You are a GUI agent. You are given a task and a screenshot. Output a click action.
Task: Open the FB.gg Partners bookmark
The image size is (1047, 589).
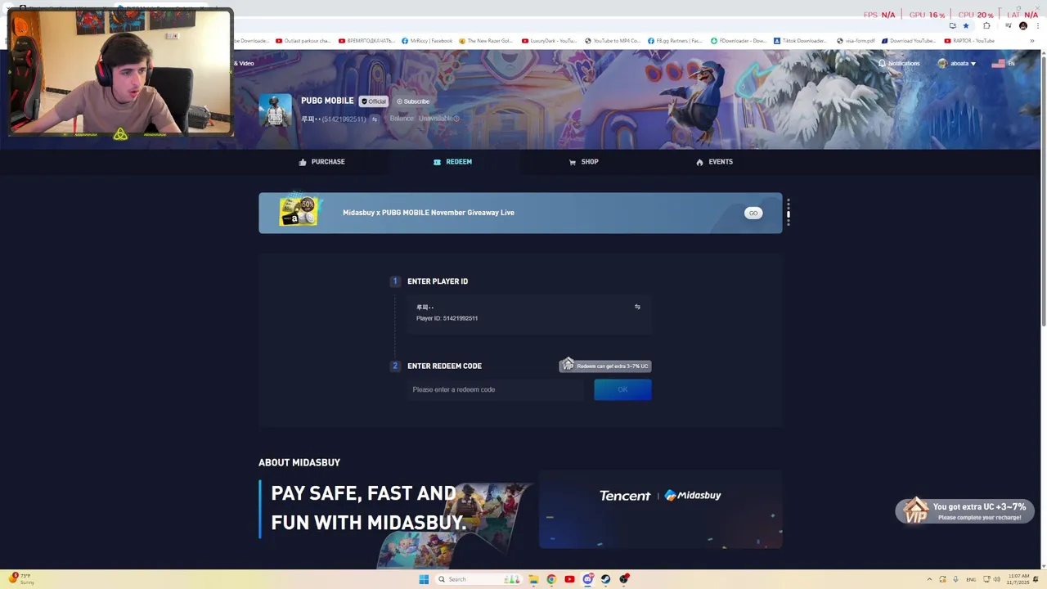click(x=675, y=41)
